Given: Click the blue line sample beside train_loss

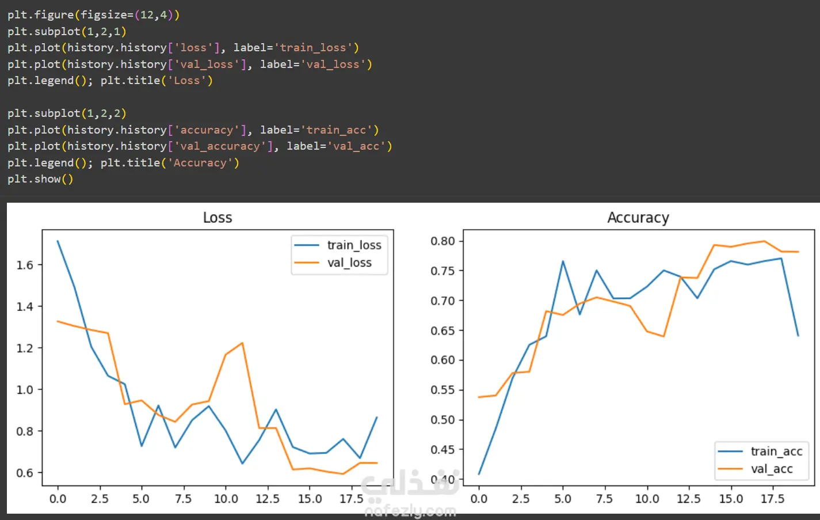Looking at the screenshot, I should 307,245.
